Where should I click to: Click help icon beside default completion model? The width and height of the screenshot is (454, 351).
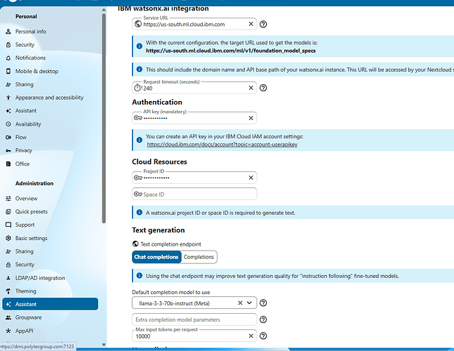263,303
